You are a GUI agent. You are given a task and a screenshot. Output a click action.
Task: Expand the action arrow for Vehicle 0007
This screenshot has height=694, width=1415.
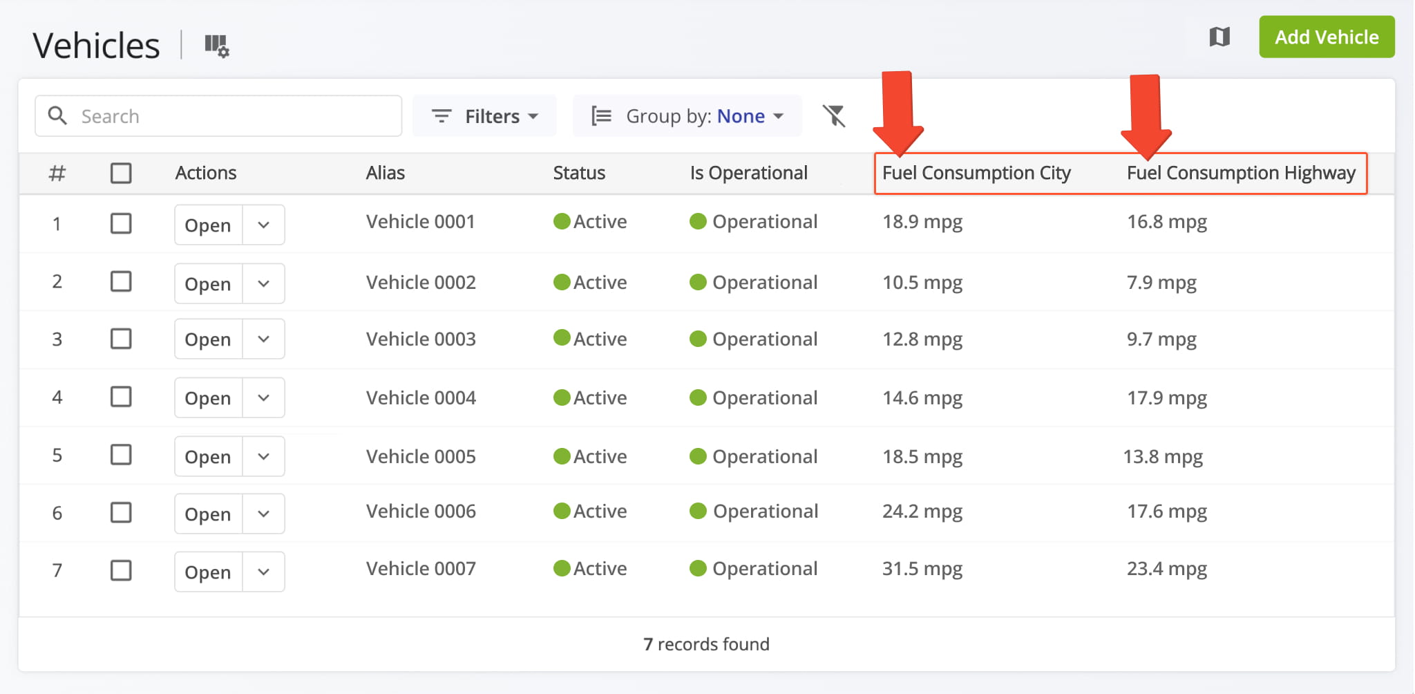coord(263,572)
